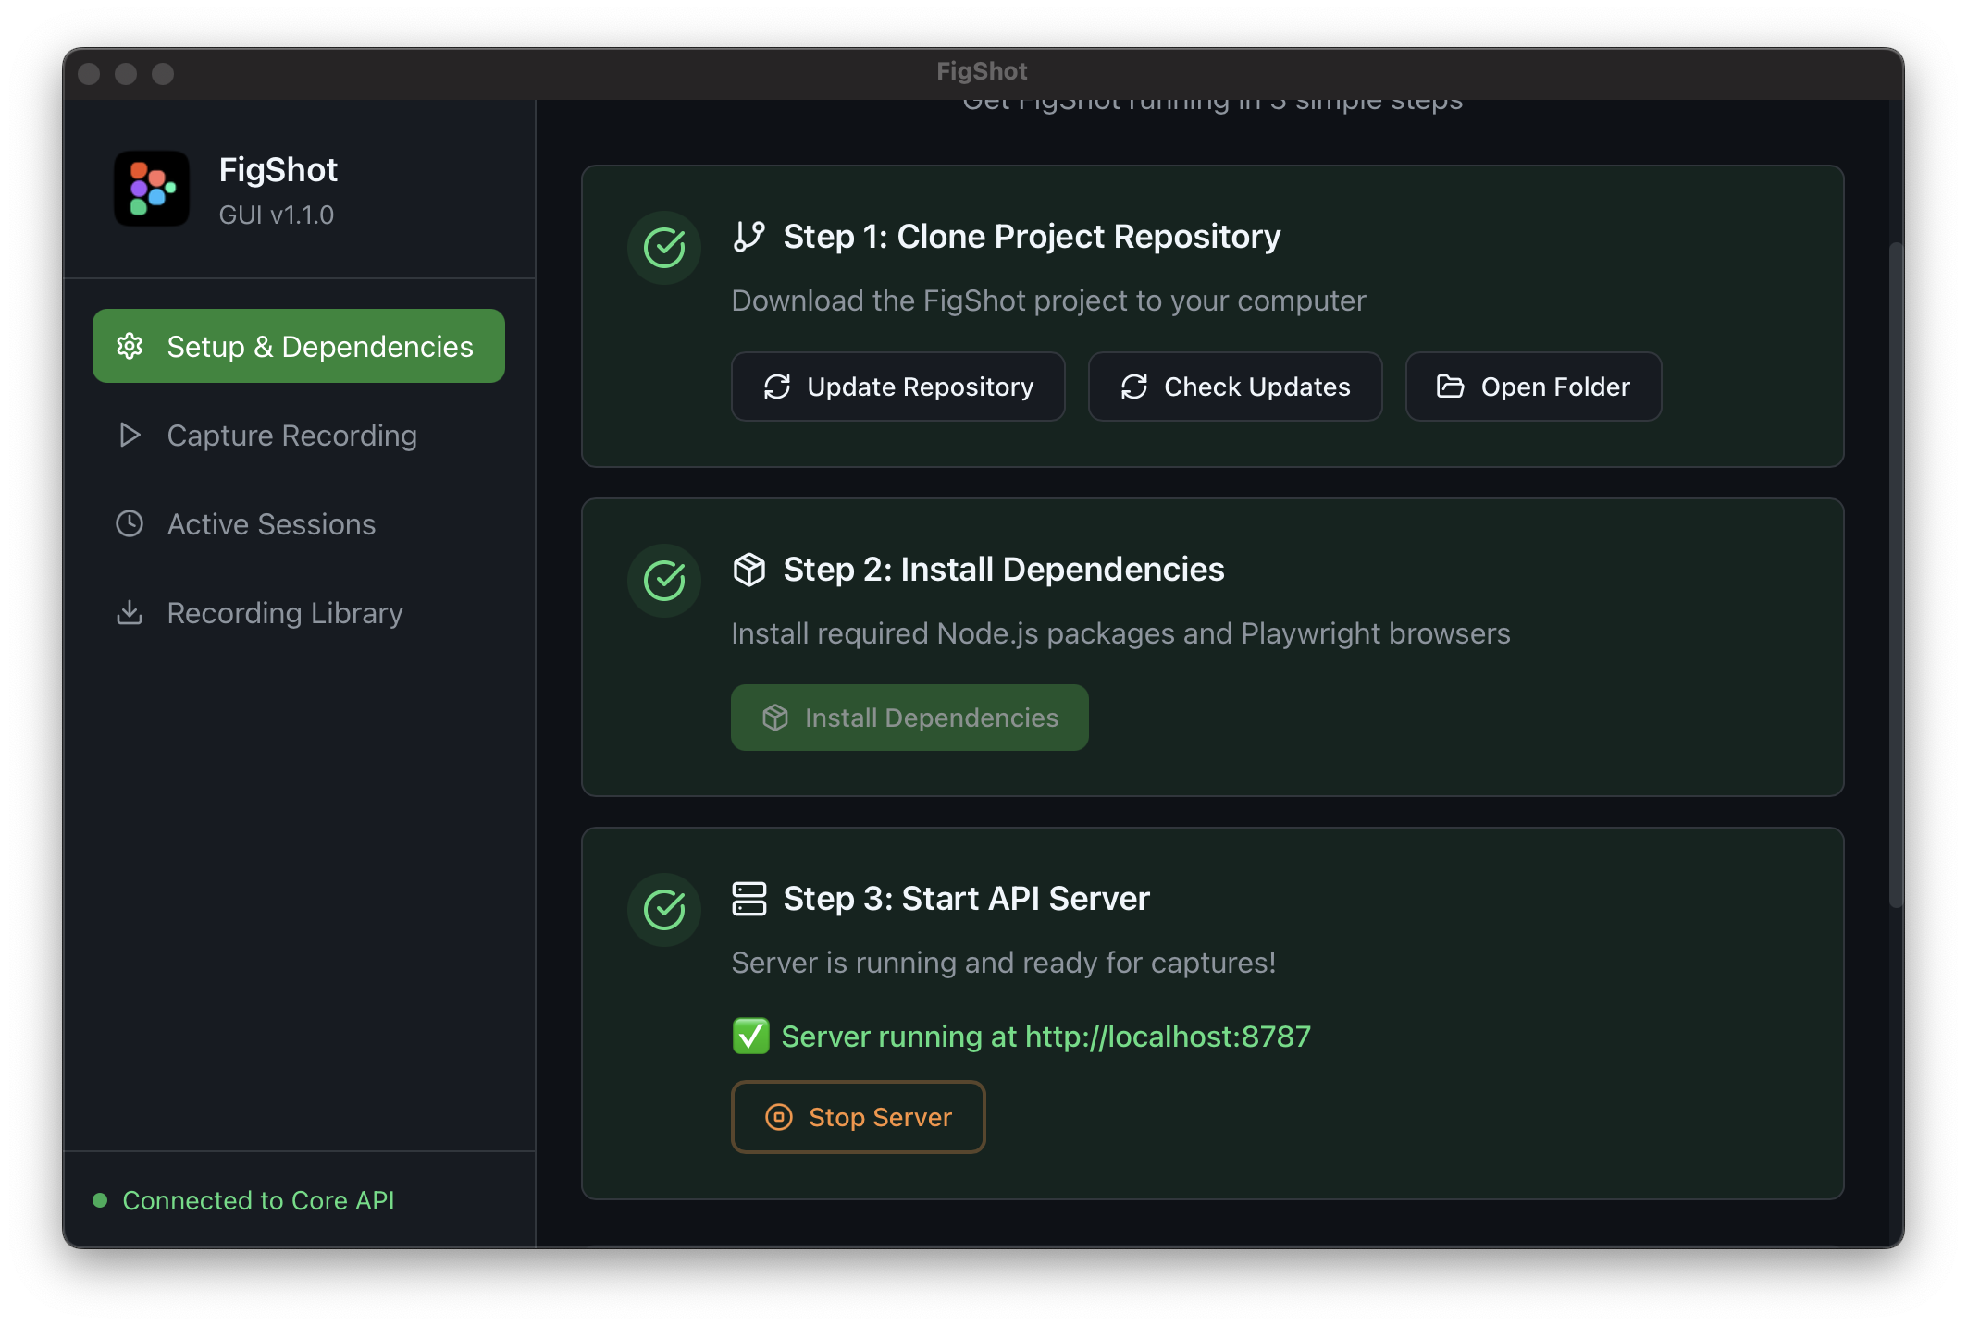Screen dimensions: 1967x1326
Task: Open the Capture Recording section
Action: pyautogui.click(x=291, y=435)
